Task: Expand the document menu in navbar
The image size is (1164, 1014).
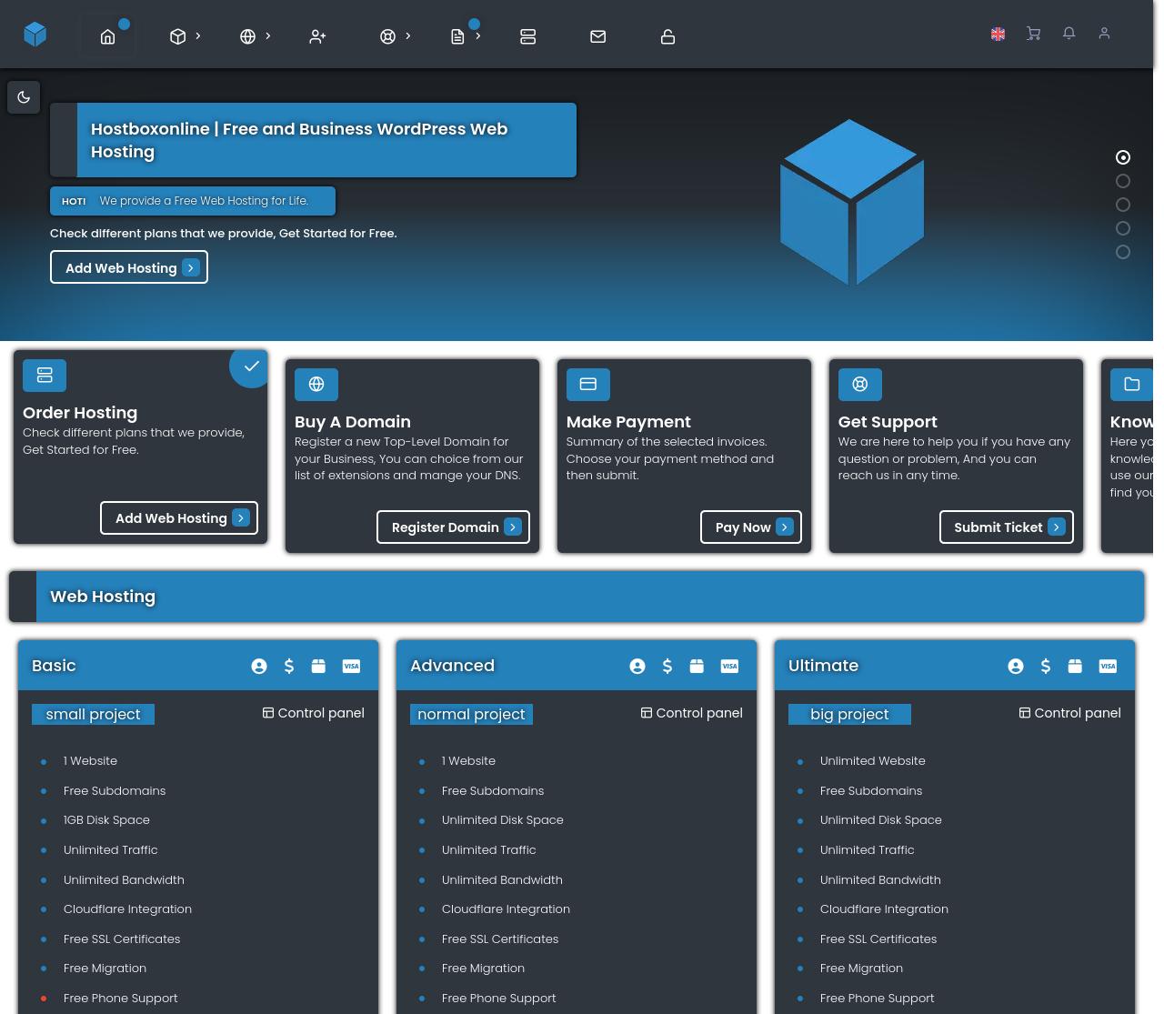Action: pyautogui.click(x=466, y=36)
